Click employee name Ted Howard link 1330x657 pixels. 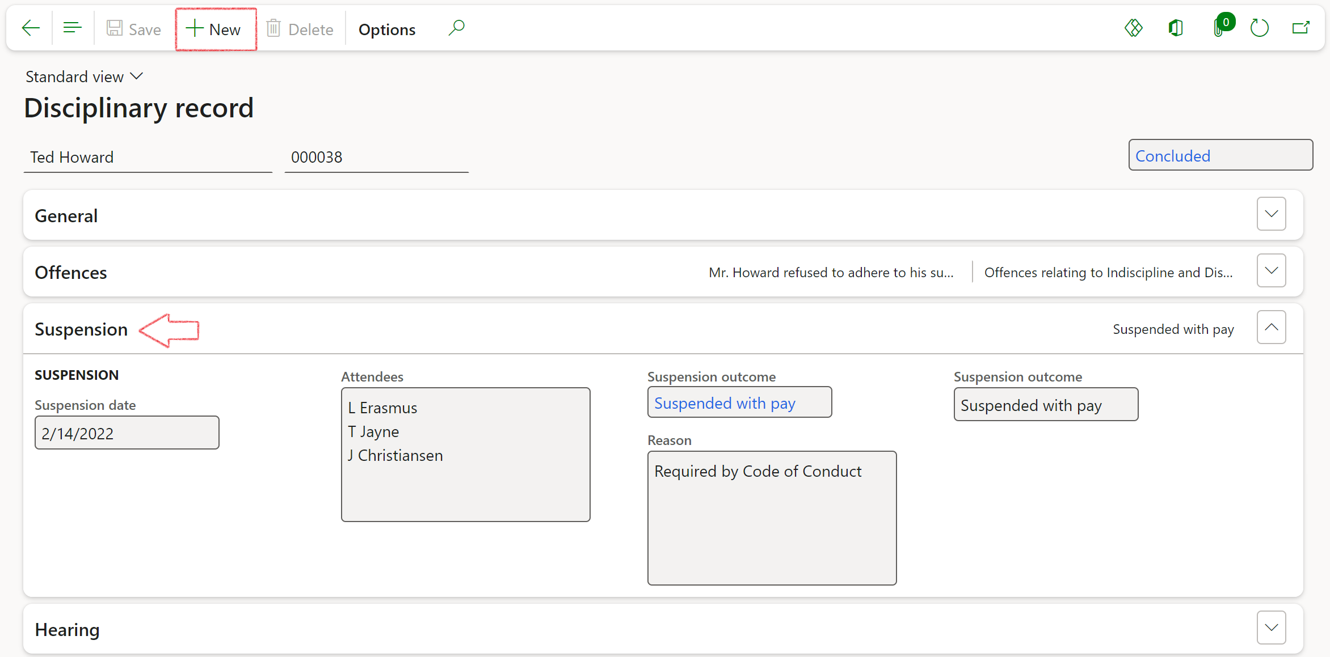click(72, 156)
